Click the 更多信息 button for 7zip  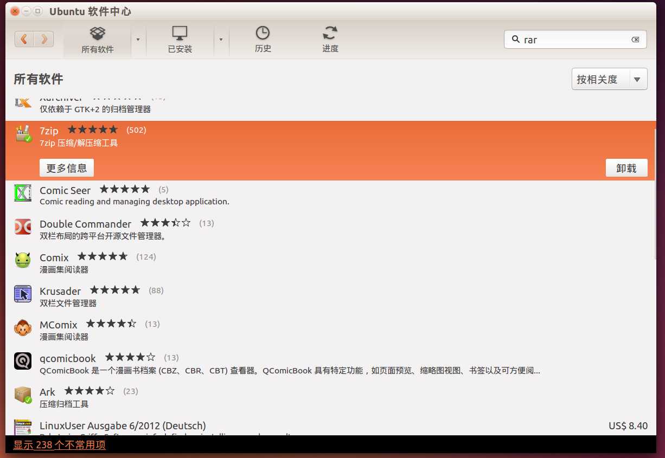point(67,168)
